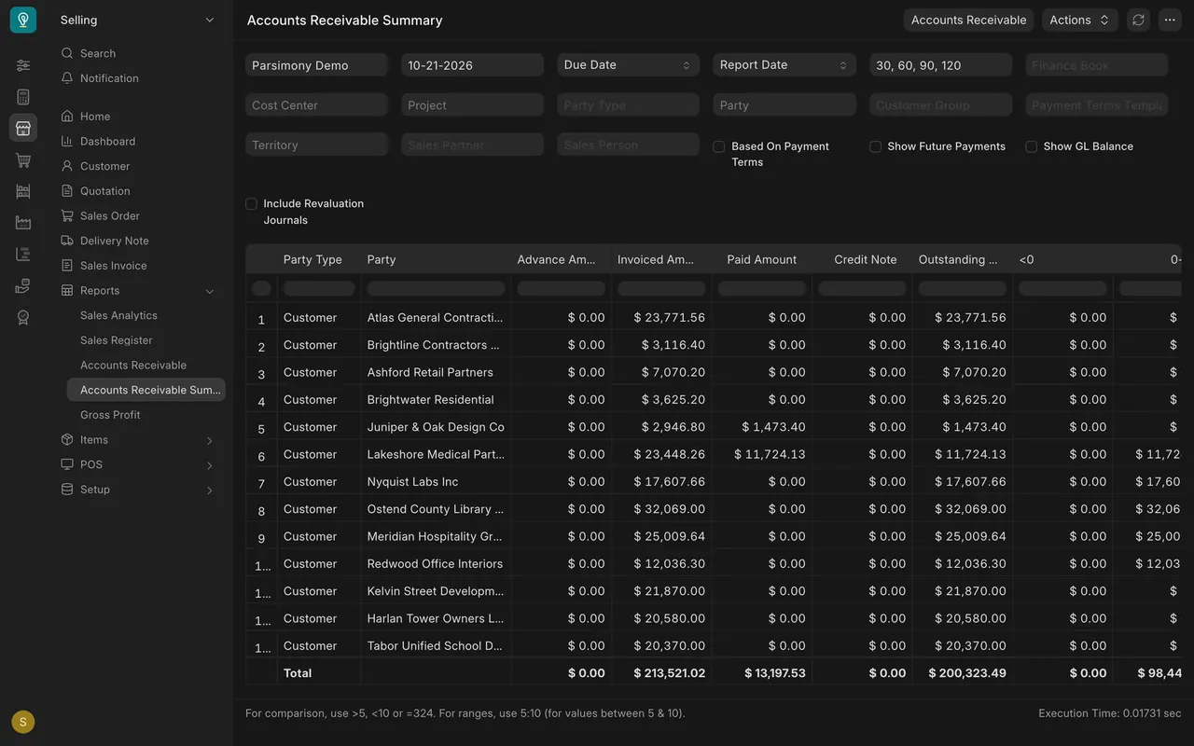The image size is (1194, 746).
Task: Check the Show GL Balance option
Action: [x=1032, y=146]
